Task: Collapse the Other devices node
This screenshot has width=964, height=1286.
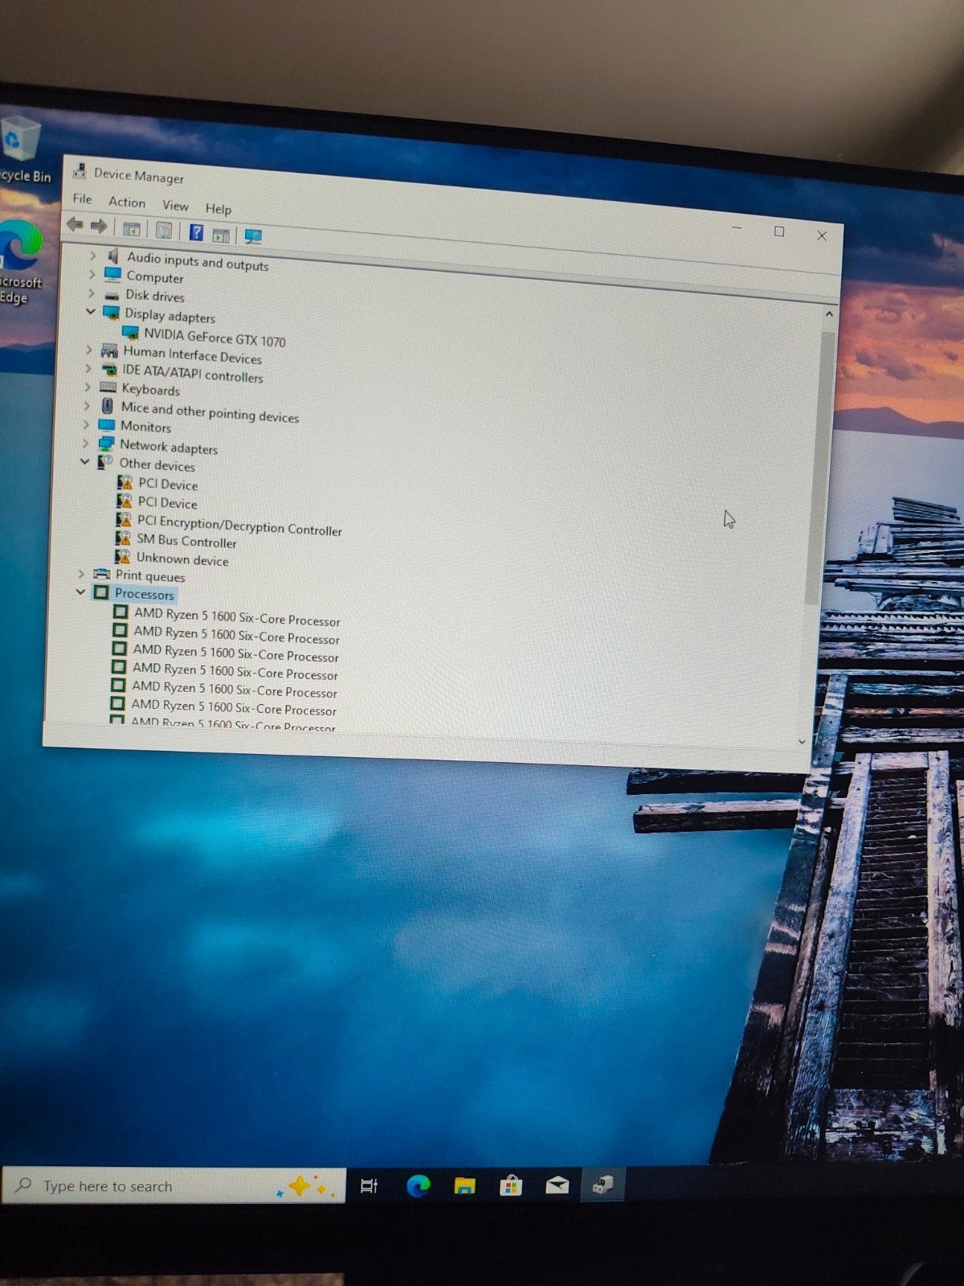Action: click(x=84, y=461)
